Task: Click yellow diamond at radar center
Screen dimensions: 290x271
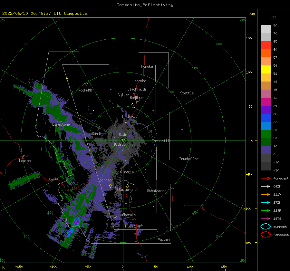Action: click(x=123, y=140)
